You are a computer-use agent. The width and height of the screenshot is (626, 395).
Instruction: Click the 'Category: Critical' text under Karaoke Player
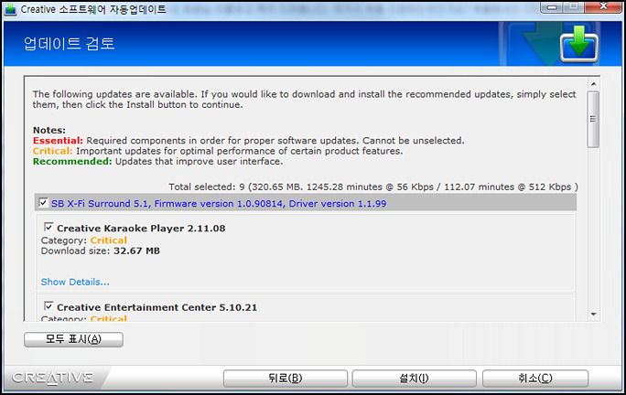tap(84, 240)
